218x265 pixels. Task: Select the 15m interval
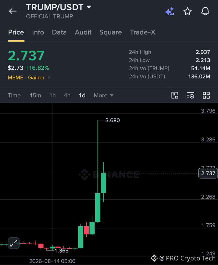35,95
